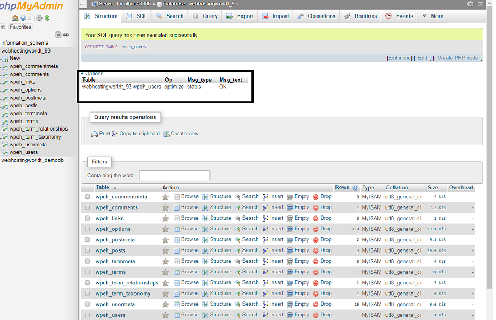Check the wpeh_commentmeta row checkbox
This screenshot has height=320, width=496.
coord(88,197)
